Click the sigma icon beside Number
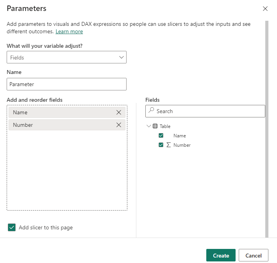Image resolution: width=277 pixels, height=263 pixels. click(x=169, y=145)
